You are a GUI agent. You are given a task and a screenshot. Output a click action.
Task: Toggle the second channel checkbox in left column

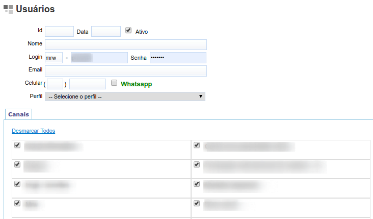17,164
